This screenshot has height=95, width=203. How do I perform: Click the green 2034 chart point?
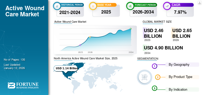131,29
